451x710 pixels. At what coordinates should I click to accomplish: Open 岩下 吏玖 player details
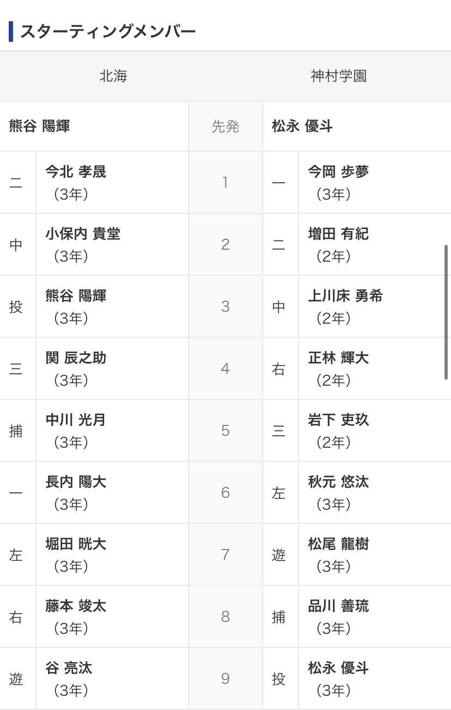(338, 420)
